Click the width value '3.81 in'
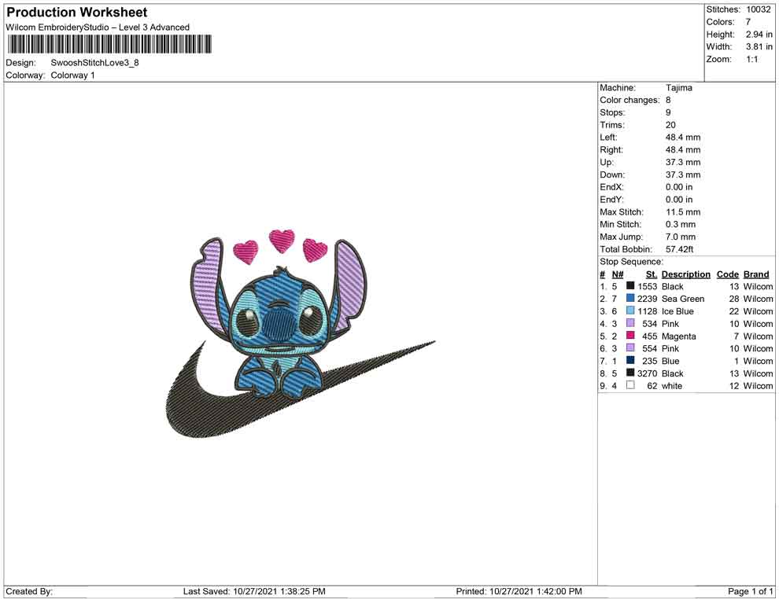 coord(759,46)
